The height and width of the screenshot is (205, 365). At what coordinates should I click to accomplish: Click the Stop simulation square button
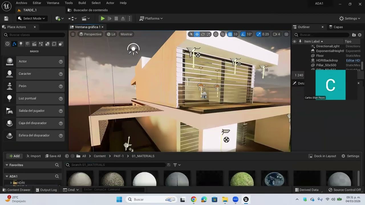[116, 19]
